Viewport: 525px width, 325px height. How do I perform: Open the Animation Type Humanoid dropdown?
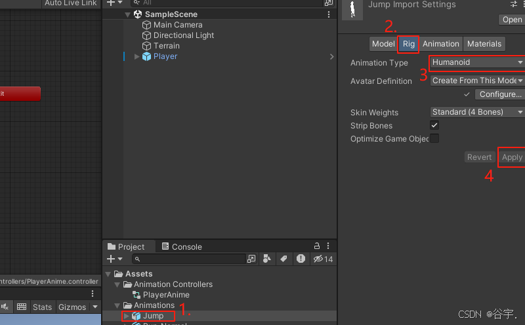477,62
